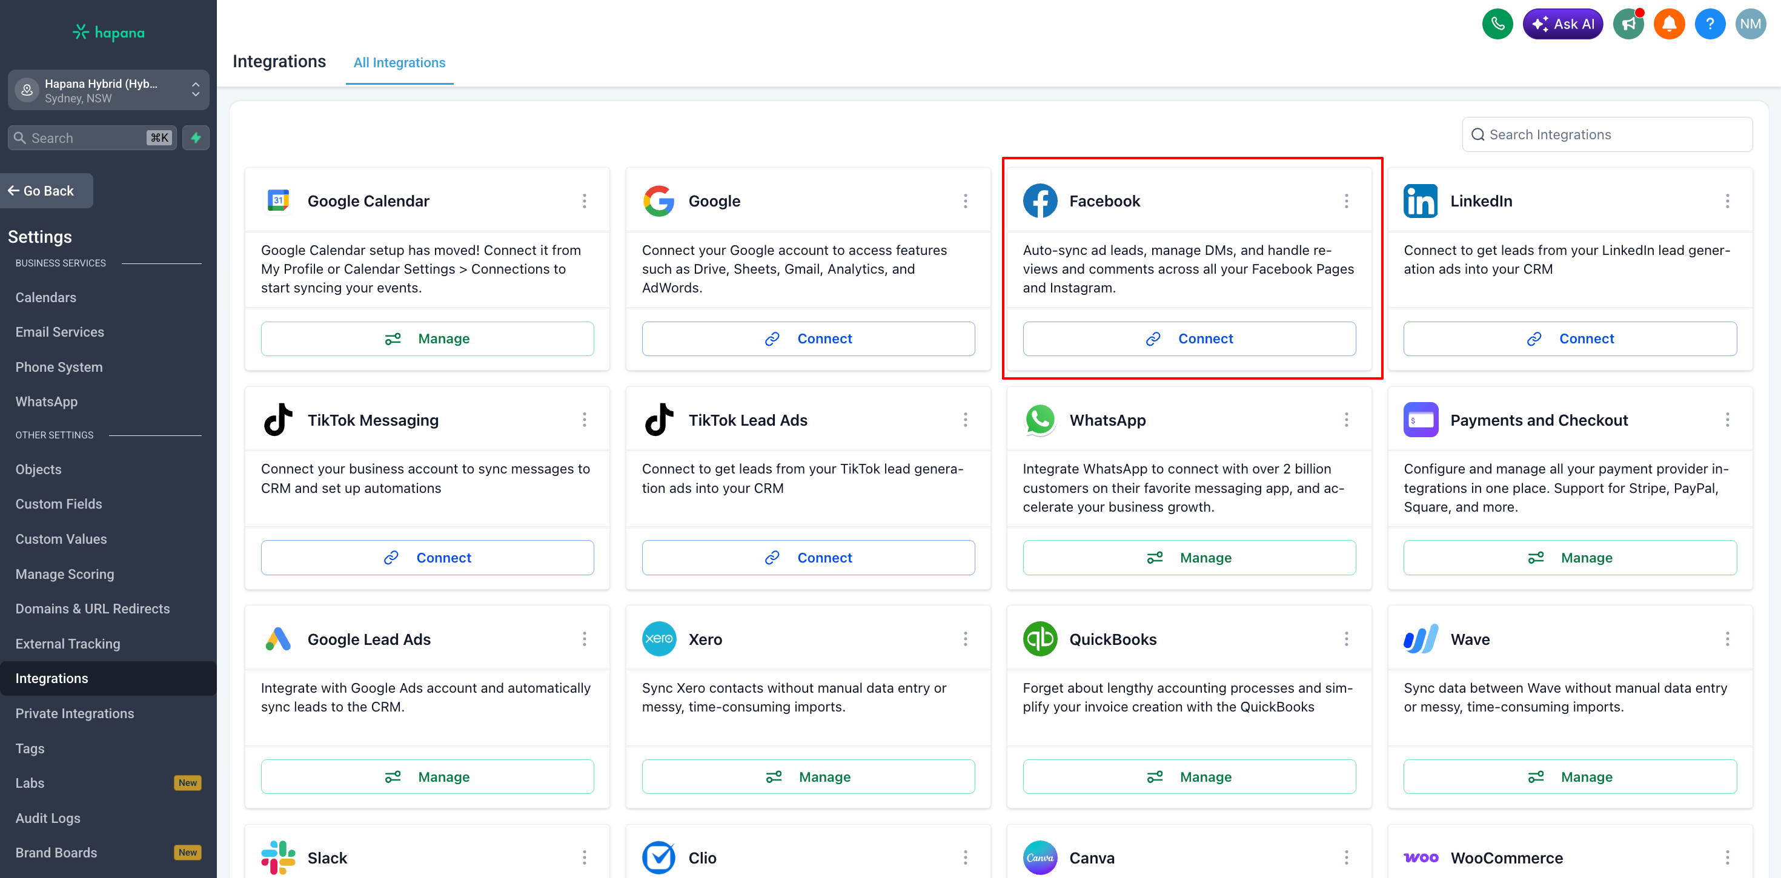Click the hapana logo in sidebar
The height and width of the screenshot is (878, 1781).
pyautogui.click(x=108, y=33)
